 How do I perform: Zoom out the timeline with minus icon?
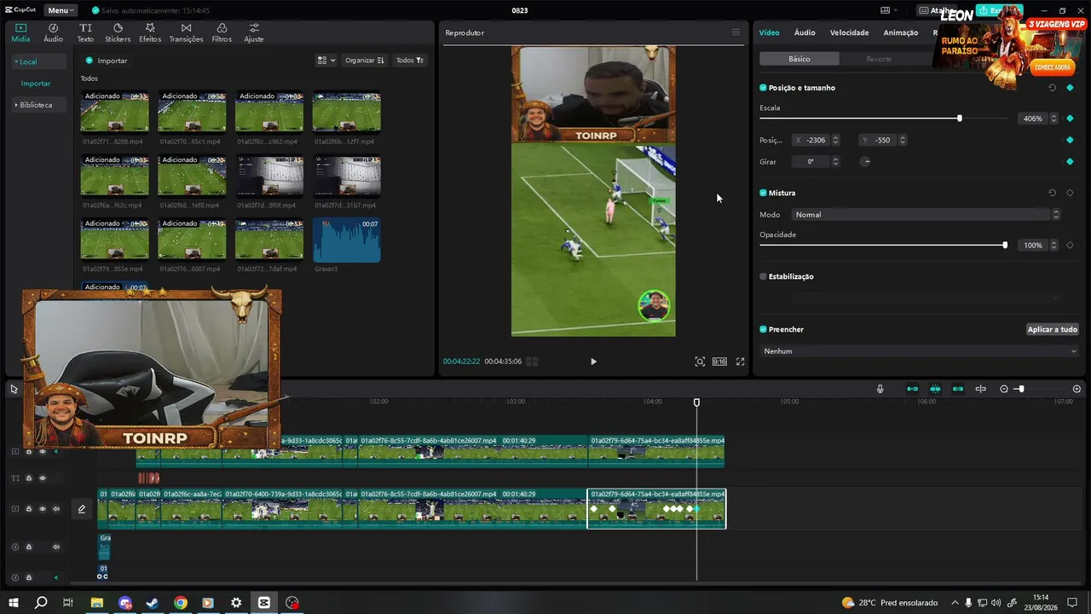1004,389
